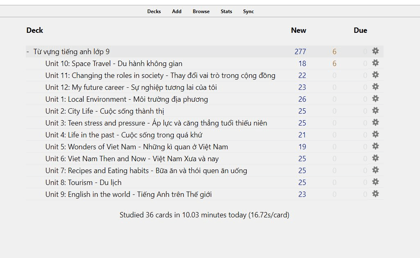Open the Decks menu item
Image resolution: width=420 pixels, height=258 pixels.
(154, 11)
